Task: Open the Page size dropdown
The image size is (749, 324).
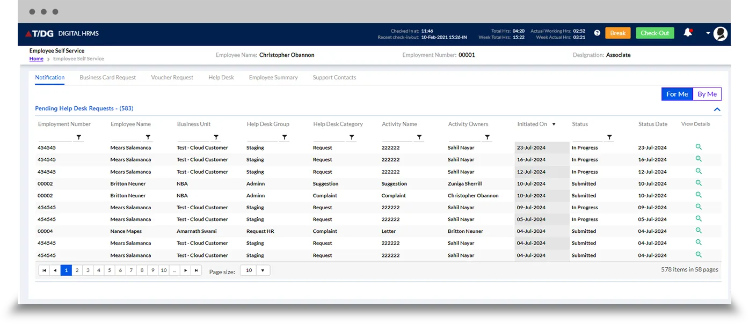Action: pos(262,271)
